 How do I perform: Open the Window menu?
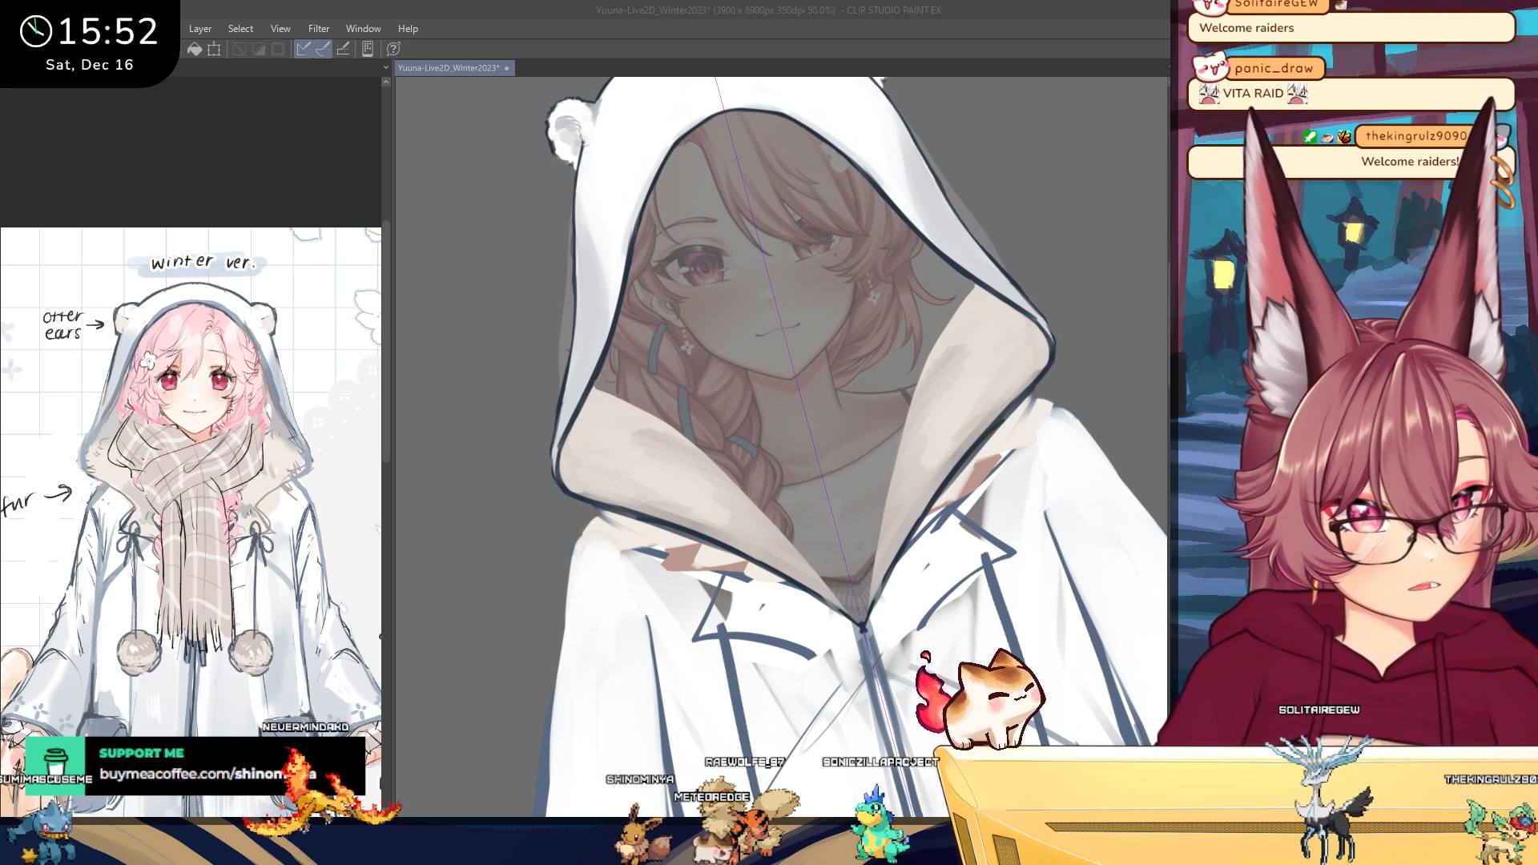pyautogui.click(x=363, y=29)
